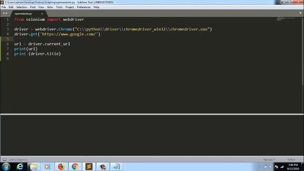Launch Internet Explorer from the taskbar
The image size is (304, 171).
tap(20, 167)
